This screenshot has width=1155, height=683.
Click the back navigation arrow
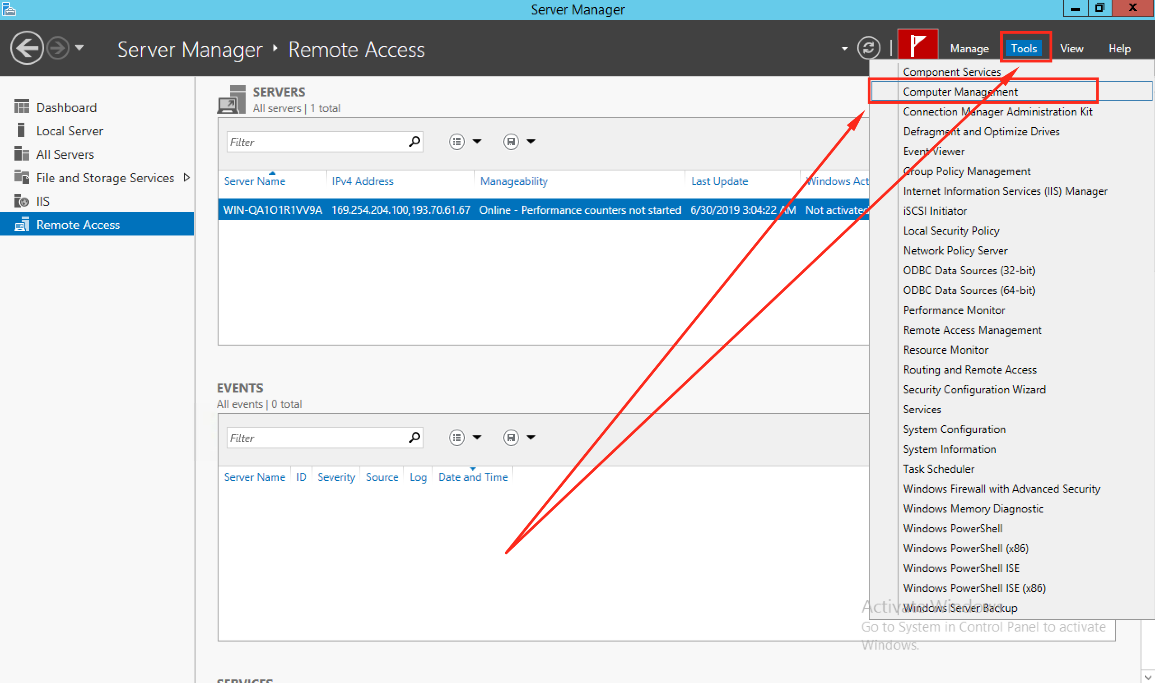point(27,48)
